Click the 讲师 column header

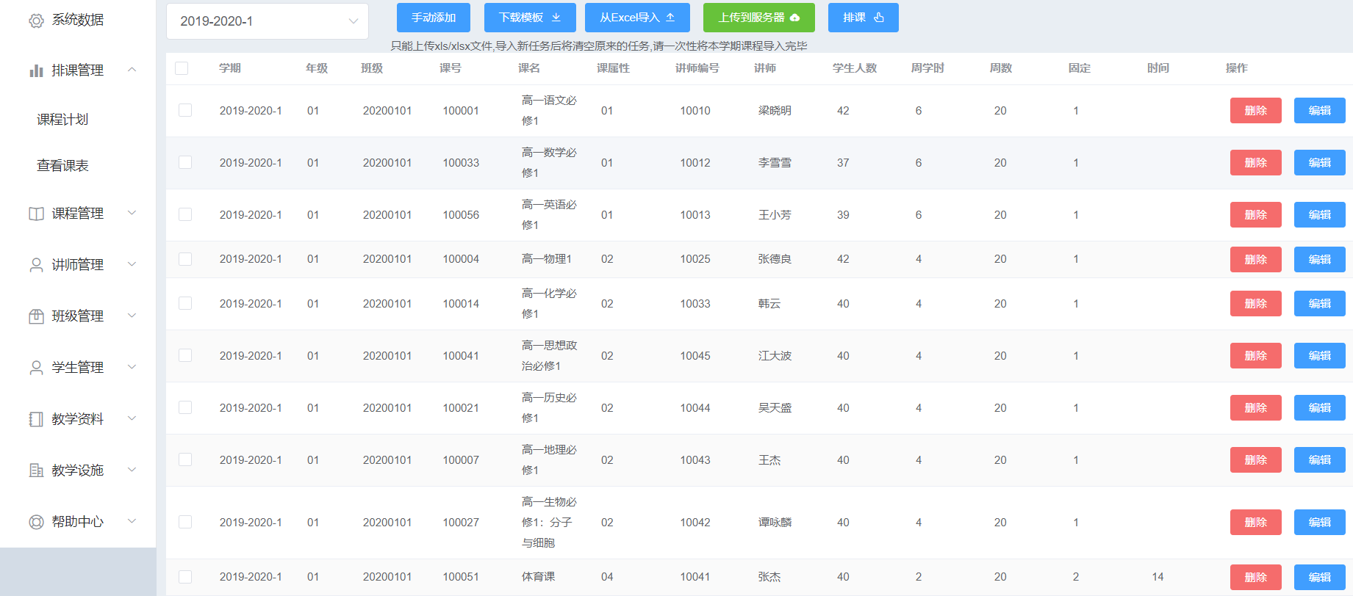(x=765, y=68)
